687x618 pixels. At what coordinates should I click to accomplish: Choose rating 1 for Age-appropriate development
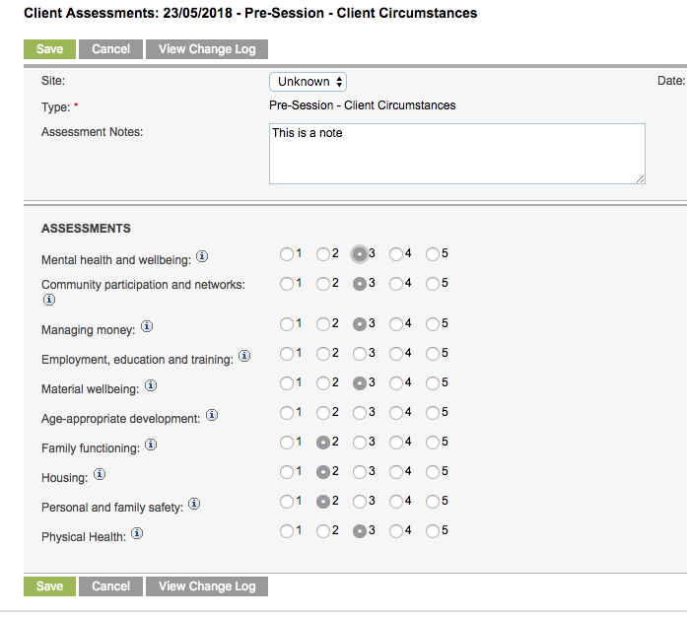(x=287, y=413)
